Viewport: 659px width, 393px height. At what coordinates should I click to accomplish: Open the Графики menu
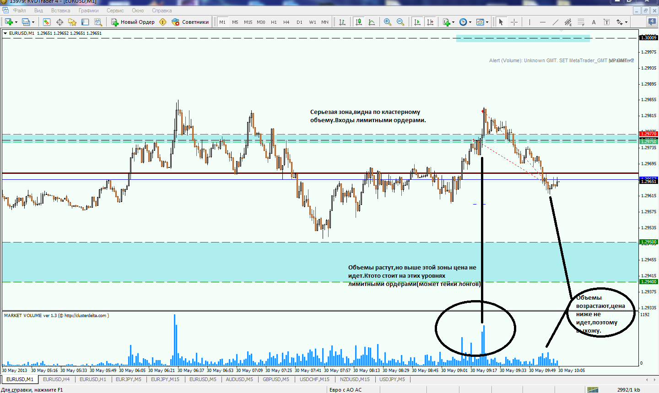coord(89,11)
